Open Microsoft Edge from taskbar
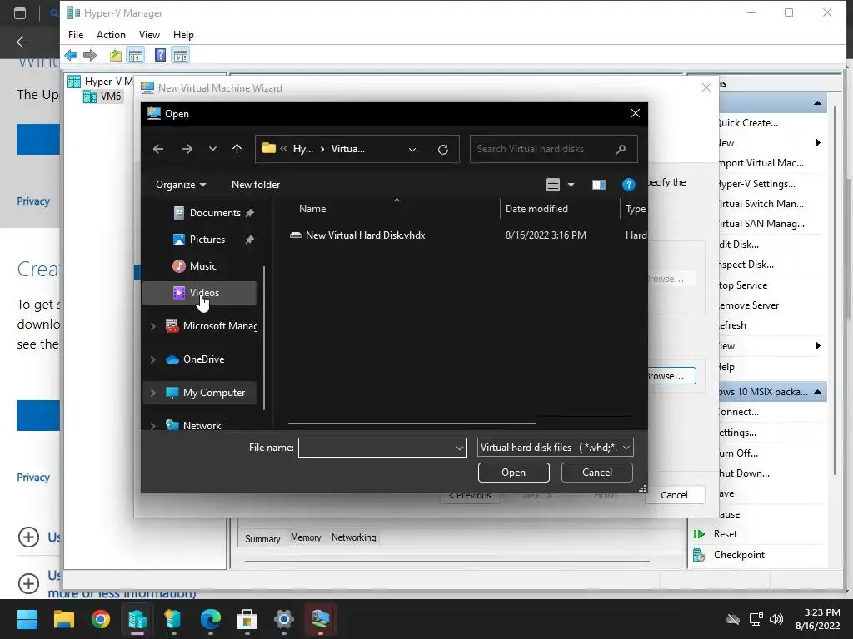This screenshot has height=639, width=853. [x=211, y=619]
